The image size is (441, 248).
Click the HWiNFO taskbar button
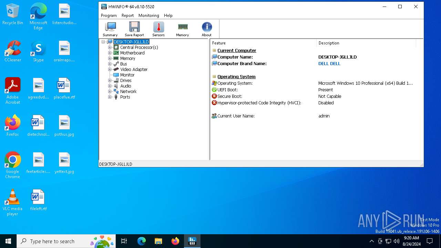click(x=192, y=241)
